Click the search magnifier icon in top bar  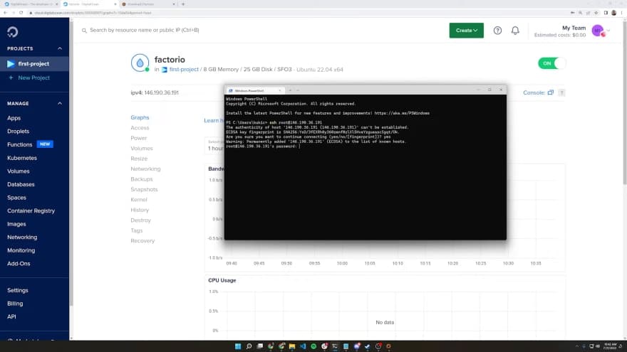point(84,31)
